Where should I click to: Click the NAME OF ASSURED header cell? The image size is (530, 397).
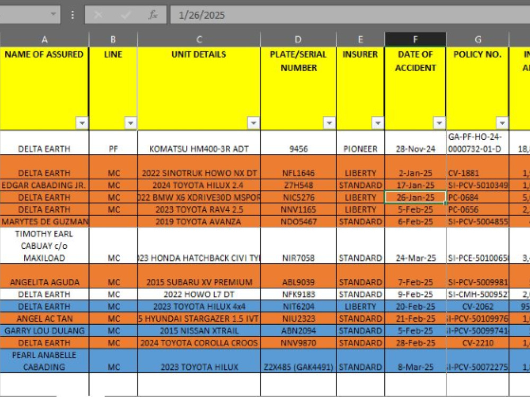click(45, 88)
